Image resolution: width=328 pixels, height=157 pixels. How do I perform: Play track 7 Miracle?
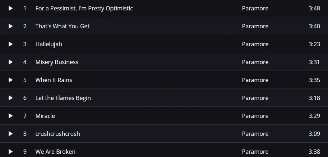10,116
